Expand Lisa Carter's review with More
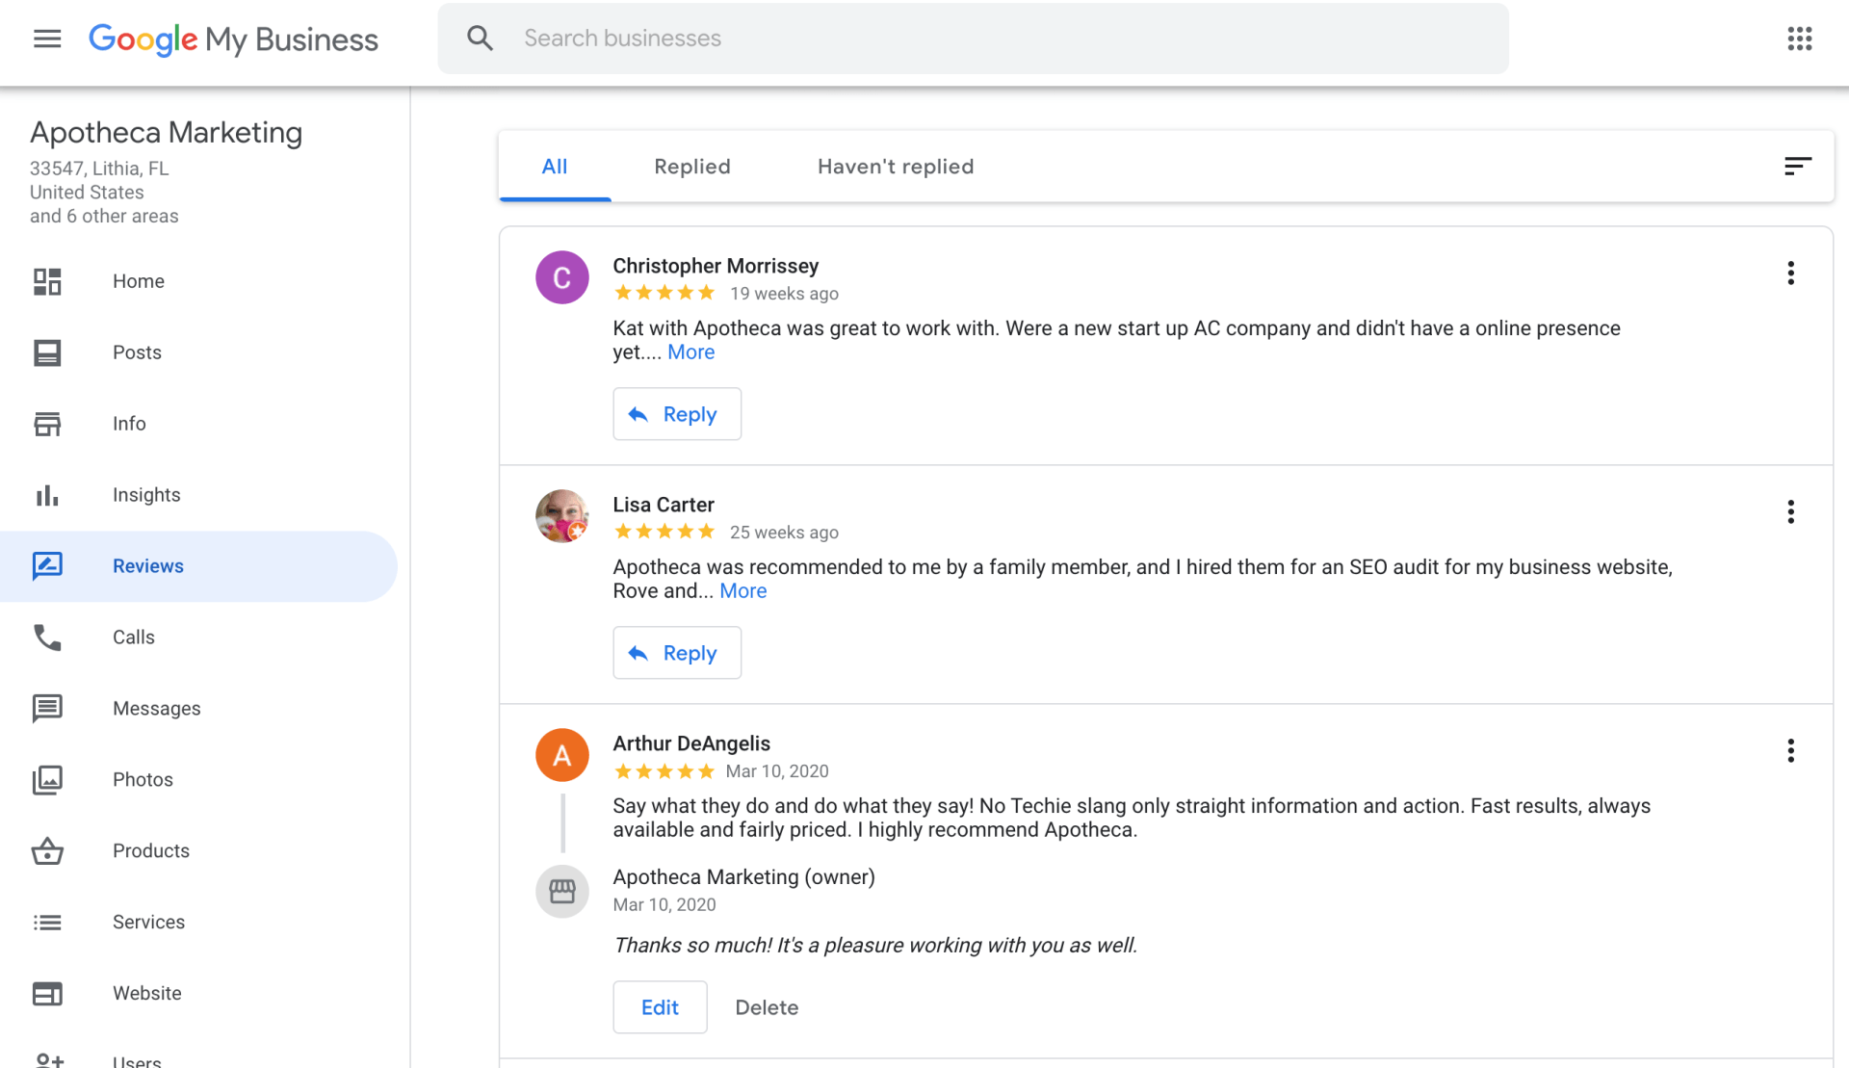Viewport: 1849px width, 1068px height. 742,591
